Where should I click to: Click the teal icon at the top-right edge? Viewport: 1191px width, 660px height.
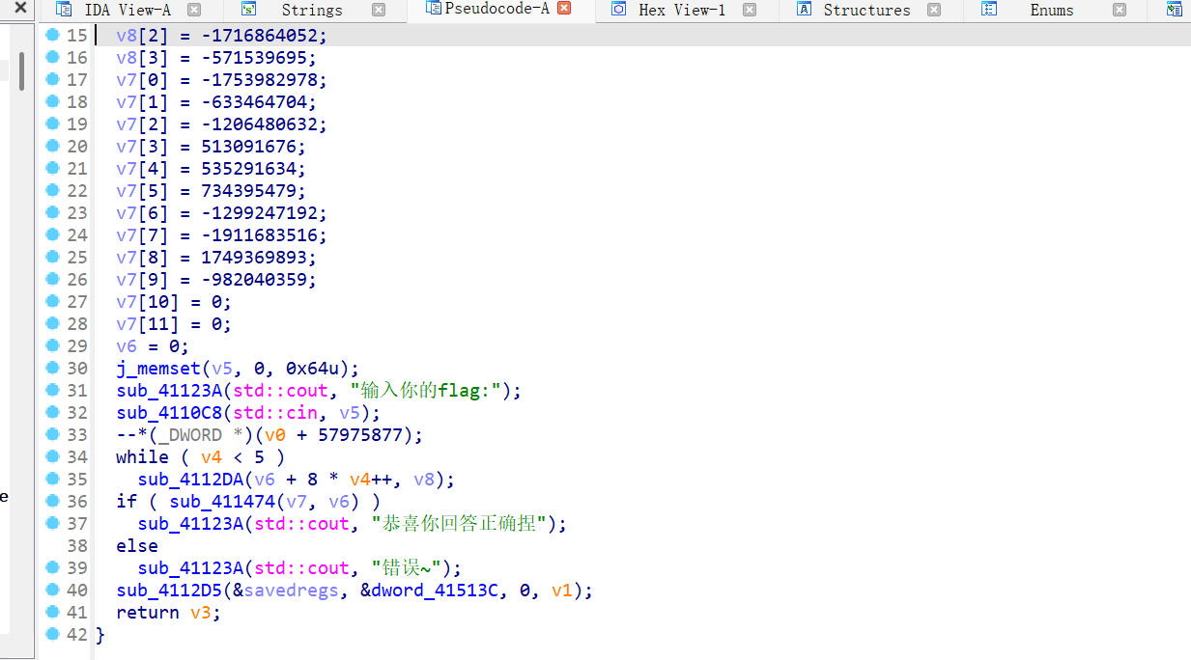coord(1177,10)
